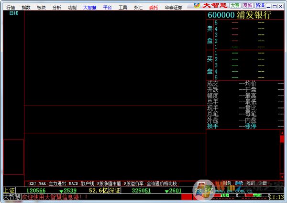Switch to the F股净值市值 tab
Image resolution: width=287 pixels, height=203 pixels.
click(109, 183)
